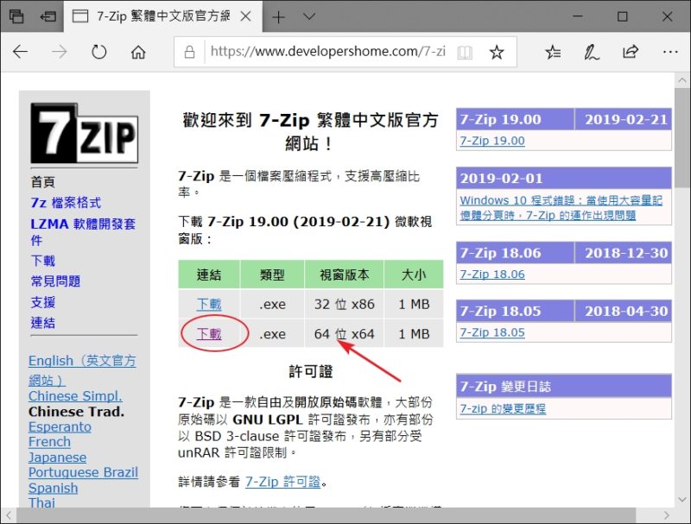Open 支援 sidebar link
The image size is (691, 524).
(x=42, y=302)
